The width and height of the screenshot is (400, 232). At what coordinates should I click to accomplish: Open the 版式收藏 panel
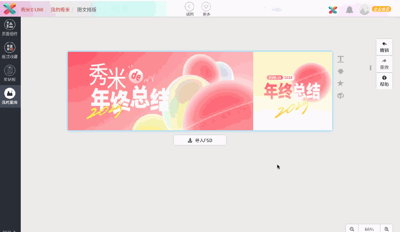[10, 50]
